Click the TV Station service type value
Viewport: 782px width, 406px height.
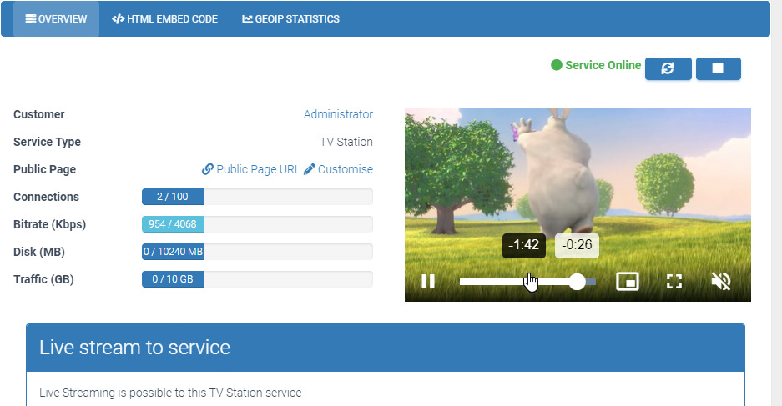coord(346,142)
